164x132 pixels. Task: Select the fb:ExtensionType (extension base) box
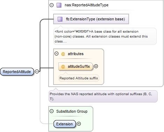91,19
